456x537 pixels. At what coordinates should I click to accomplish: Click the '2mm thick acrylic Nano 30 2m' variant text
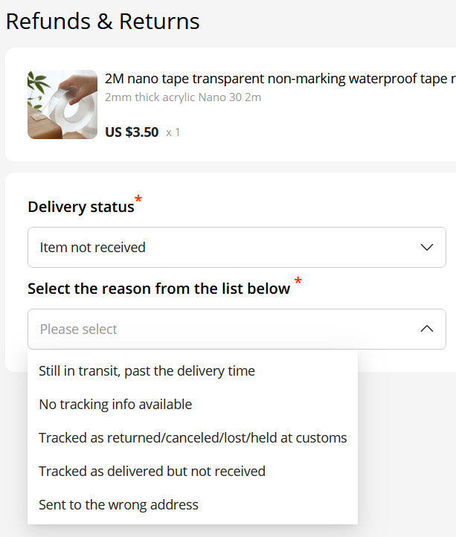pos(183,97)
